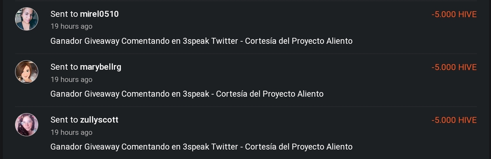Click the timestamp under the zullyscott transfer
The height and width of the screenshot is (159, 491).
coord(71,132)
